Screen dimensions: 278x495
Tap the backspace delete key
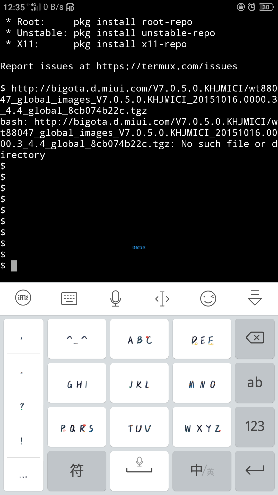click(255, 339)
